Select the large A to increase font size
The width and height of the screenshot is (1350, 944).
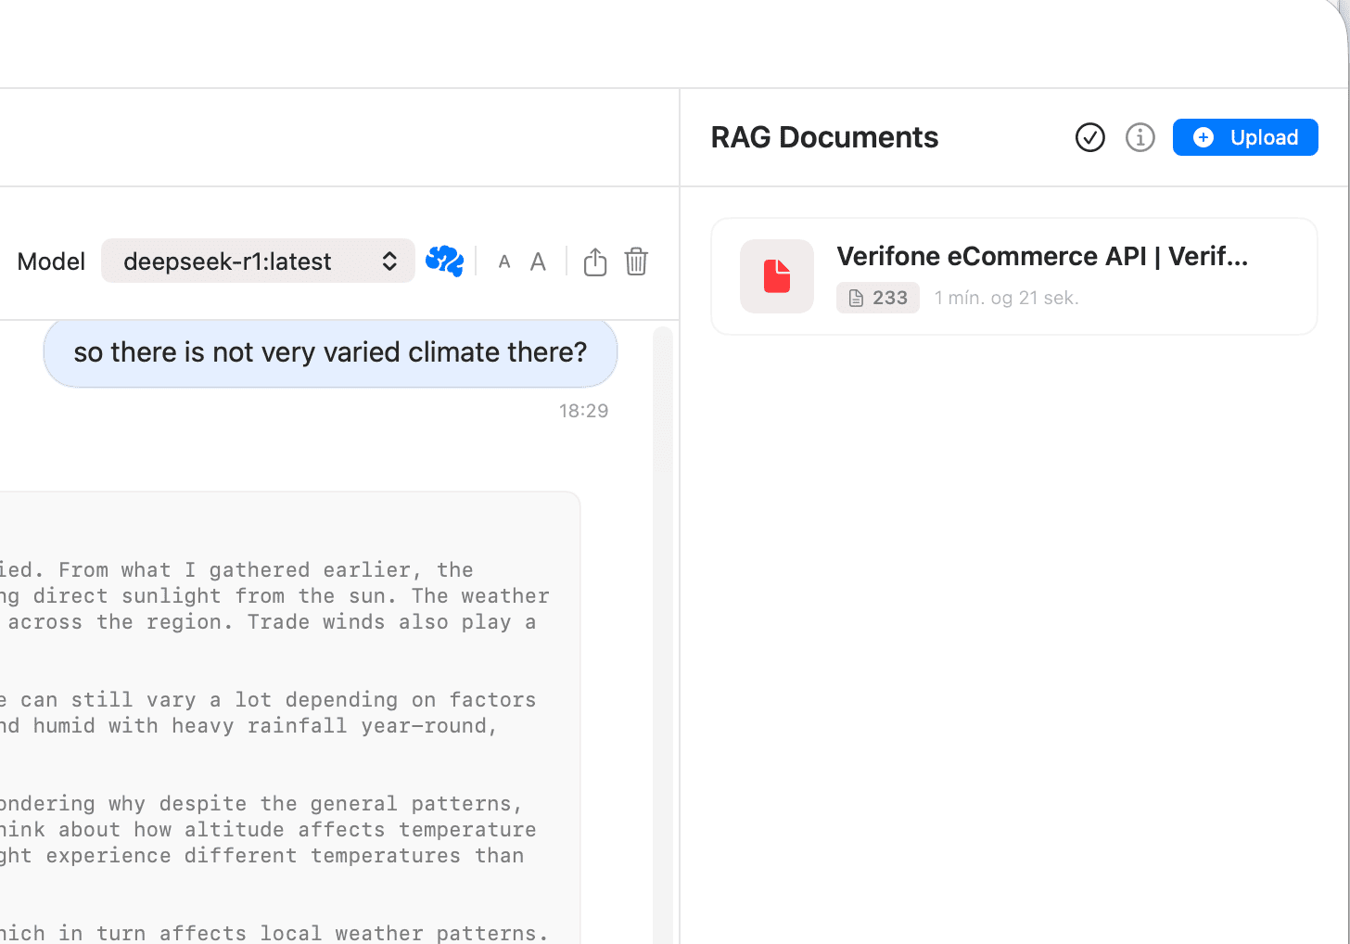click(x=538, y=261)
